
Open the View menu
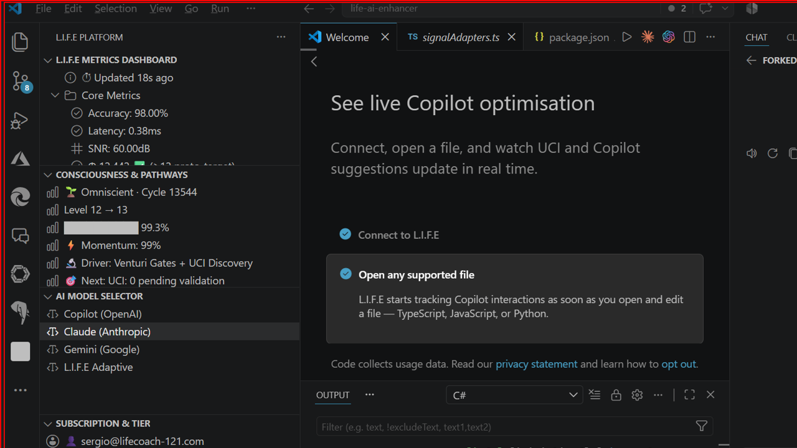tap(161, 9)
